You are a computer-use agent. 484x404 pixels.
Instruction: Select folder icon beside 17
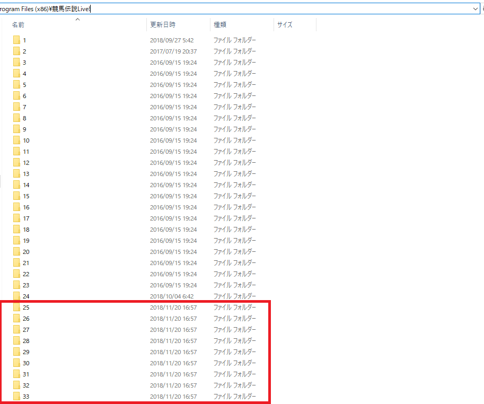(16, 218)
